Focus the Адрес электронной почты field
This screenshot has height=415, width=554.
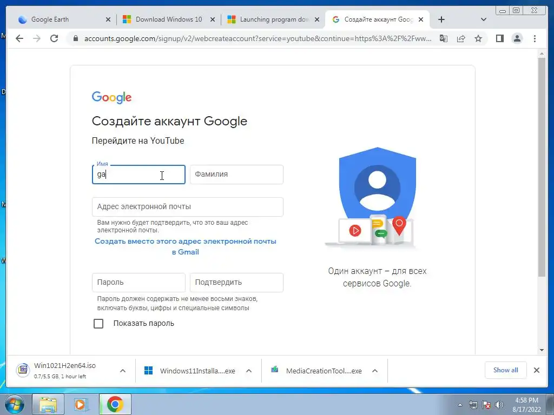click(x=188, y=207)
